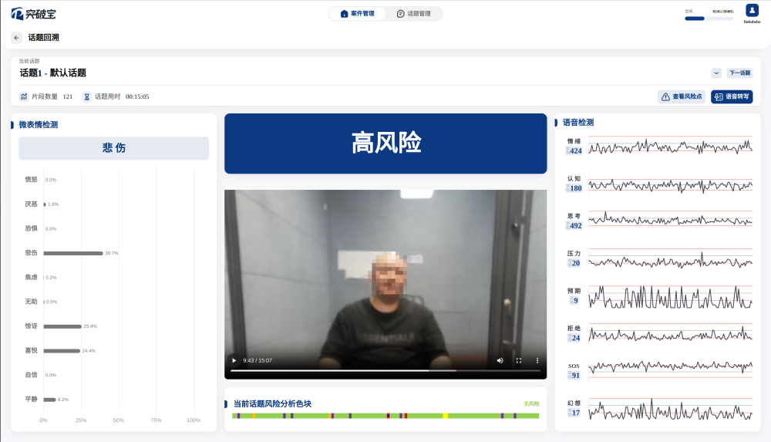Click the back arrow beside 话题回溯
771x442 pixels.
(x=16, y=37)
